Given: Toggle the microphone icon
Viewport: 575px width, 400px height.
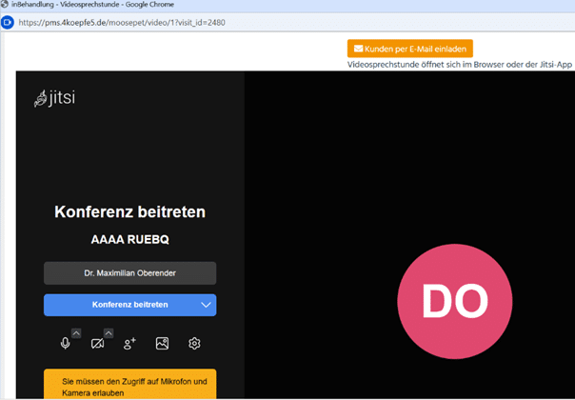Looking at the screenshot, I should point(66,343).
